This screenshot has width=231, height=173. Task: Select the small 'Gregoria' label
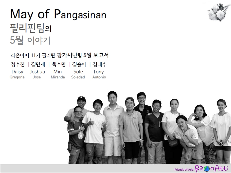pyautogui.click(x=17, y=77)
